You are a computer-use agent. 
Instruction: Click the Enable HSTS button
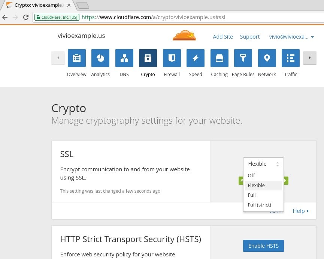pos(263,246)
